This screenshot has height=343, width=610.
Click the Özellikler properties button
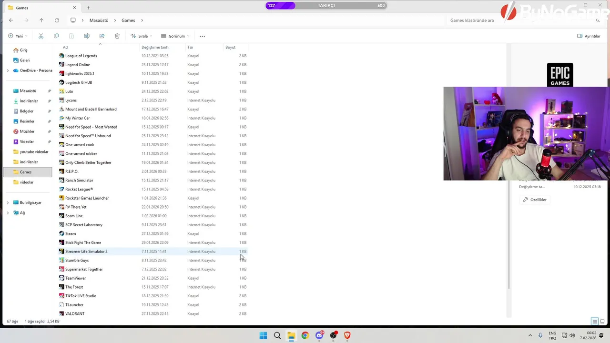[x=534, y=200]
